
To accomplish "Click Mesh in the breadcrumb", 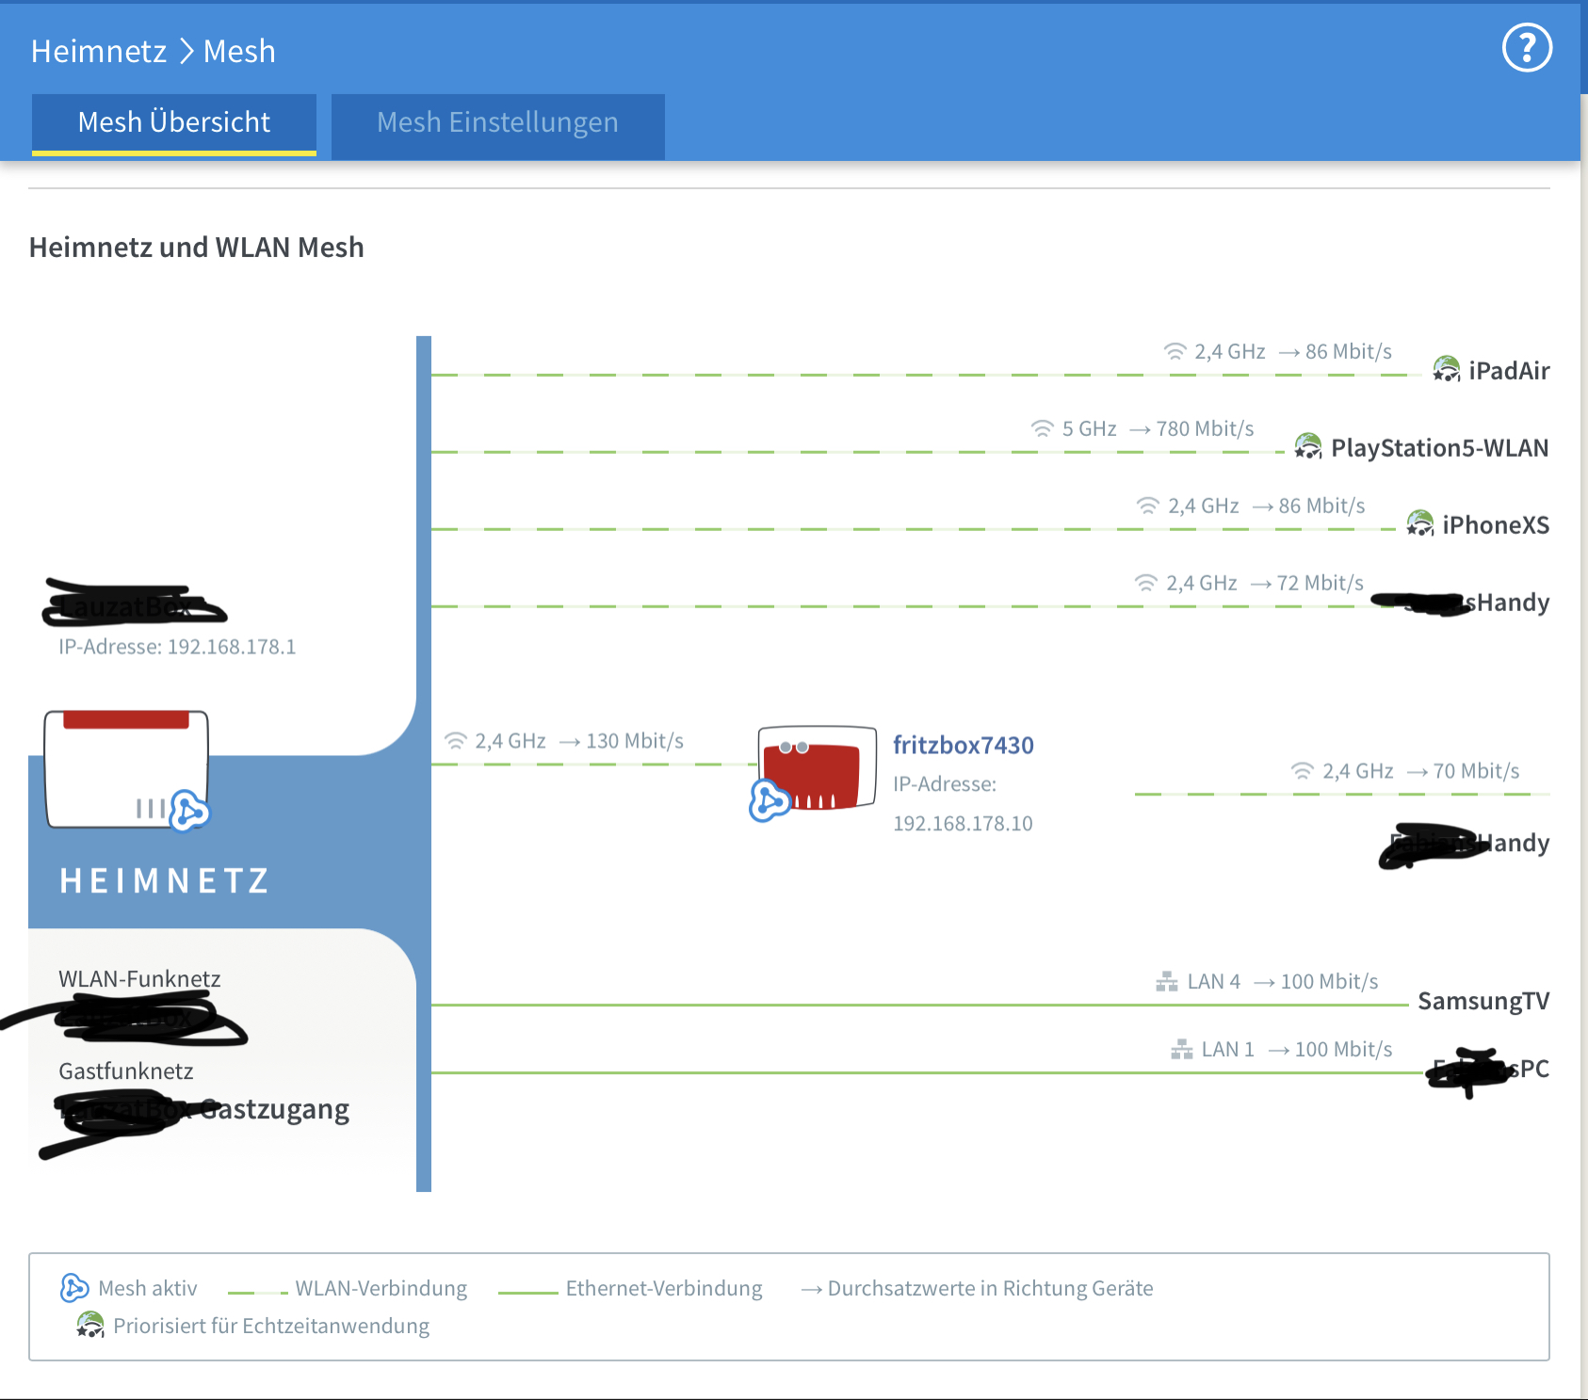I will coord(239,51).
